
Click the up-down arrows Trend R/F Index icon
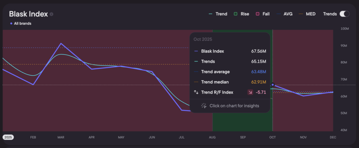[x=196, y=92]
